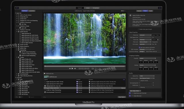Screen dimensions: 184x109
Task: Open the General inspector tab
Action: 139,11
